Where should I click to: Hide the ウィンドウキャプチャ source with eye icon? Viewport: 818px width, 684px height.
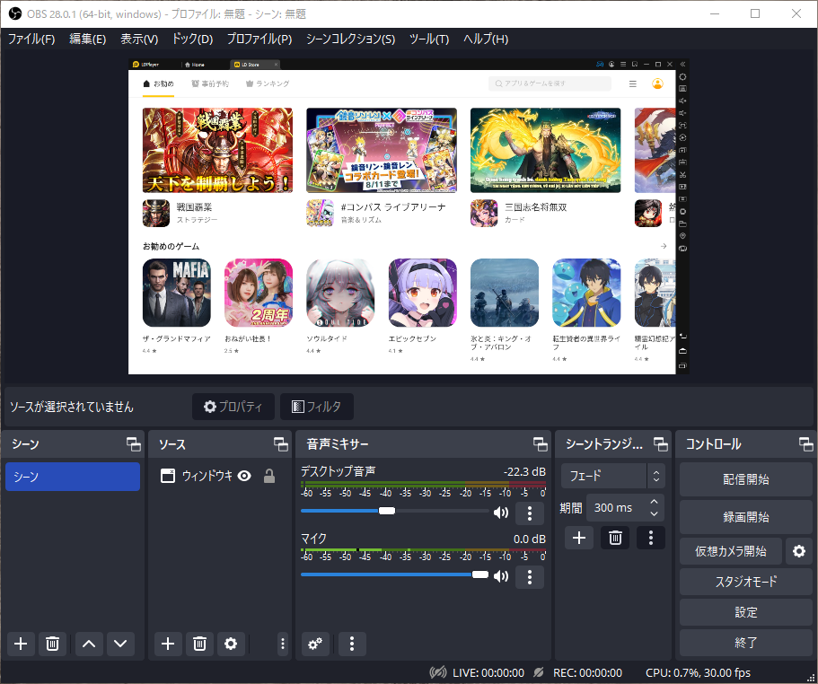pos(244,477)
